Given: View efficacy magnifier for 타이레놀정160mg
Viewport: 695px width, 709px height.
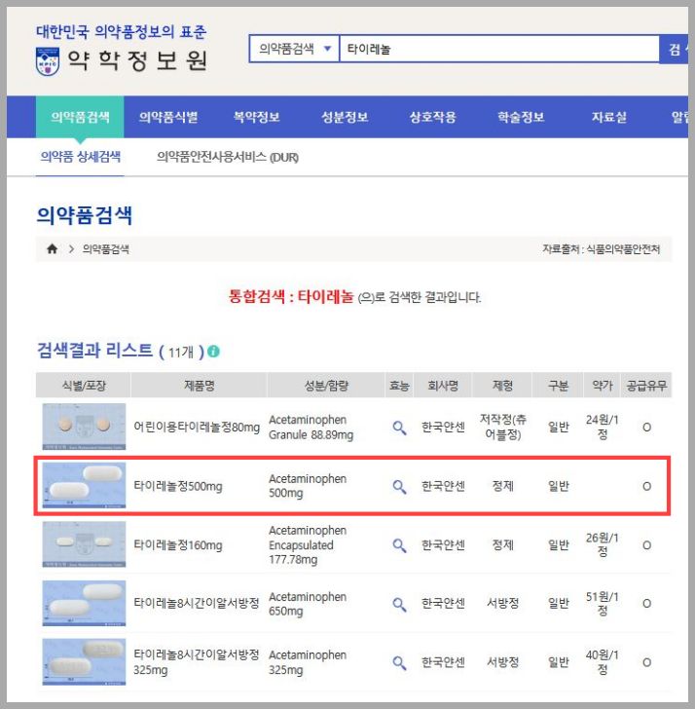Looking at the screenshot, I should [399, 545].
